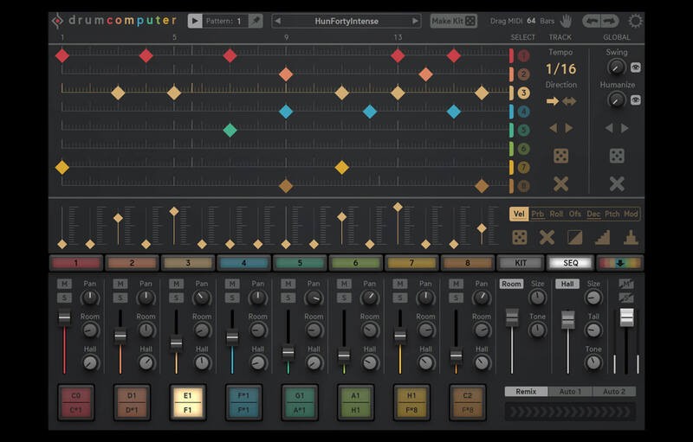The width and height of the screenshot is (693, 442).
Task: Toggle the Humanize eye visibility icon
Action: (x=636, y=100)
